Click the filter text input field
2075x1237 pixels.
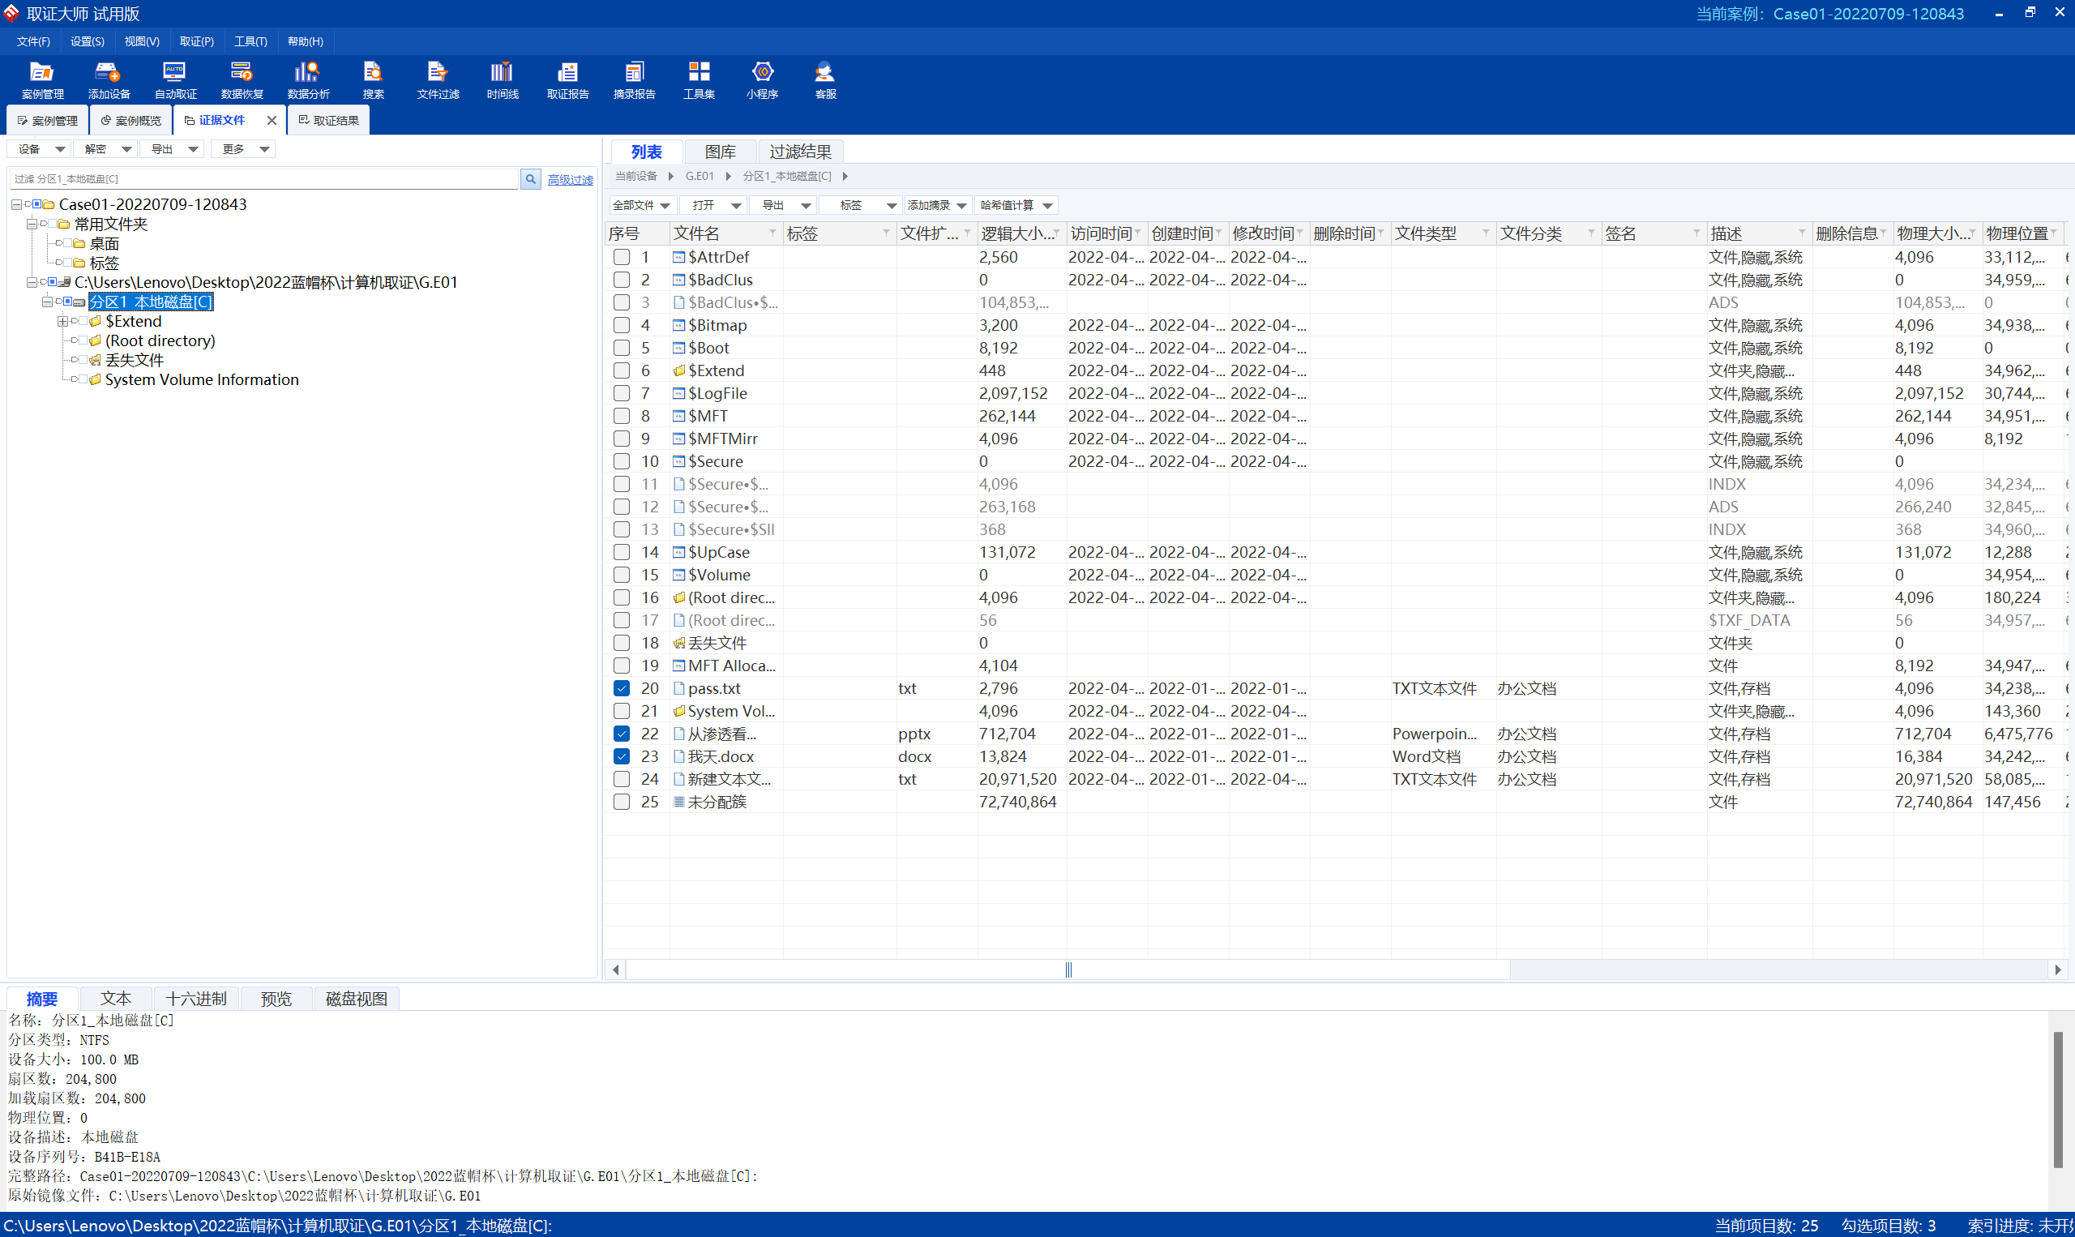(x=264, y=178)
